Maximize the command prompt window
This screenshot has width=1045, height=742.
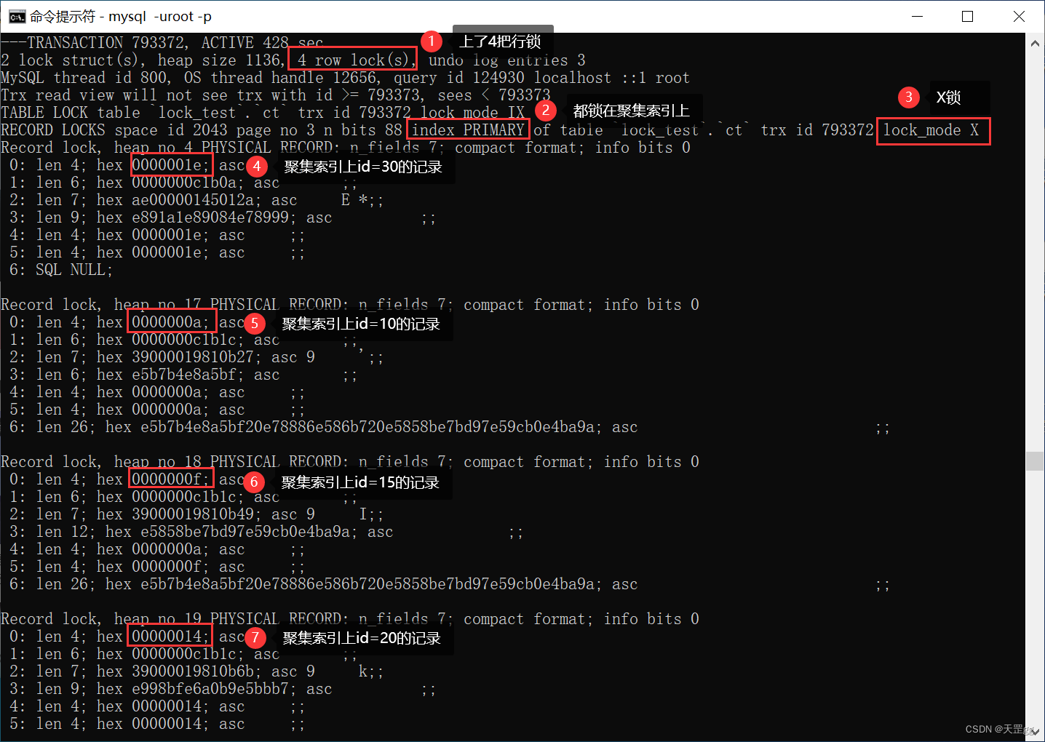pos(967,16)
